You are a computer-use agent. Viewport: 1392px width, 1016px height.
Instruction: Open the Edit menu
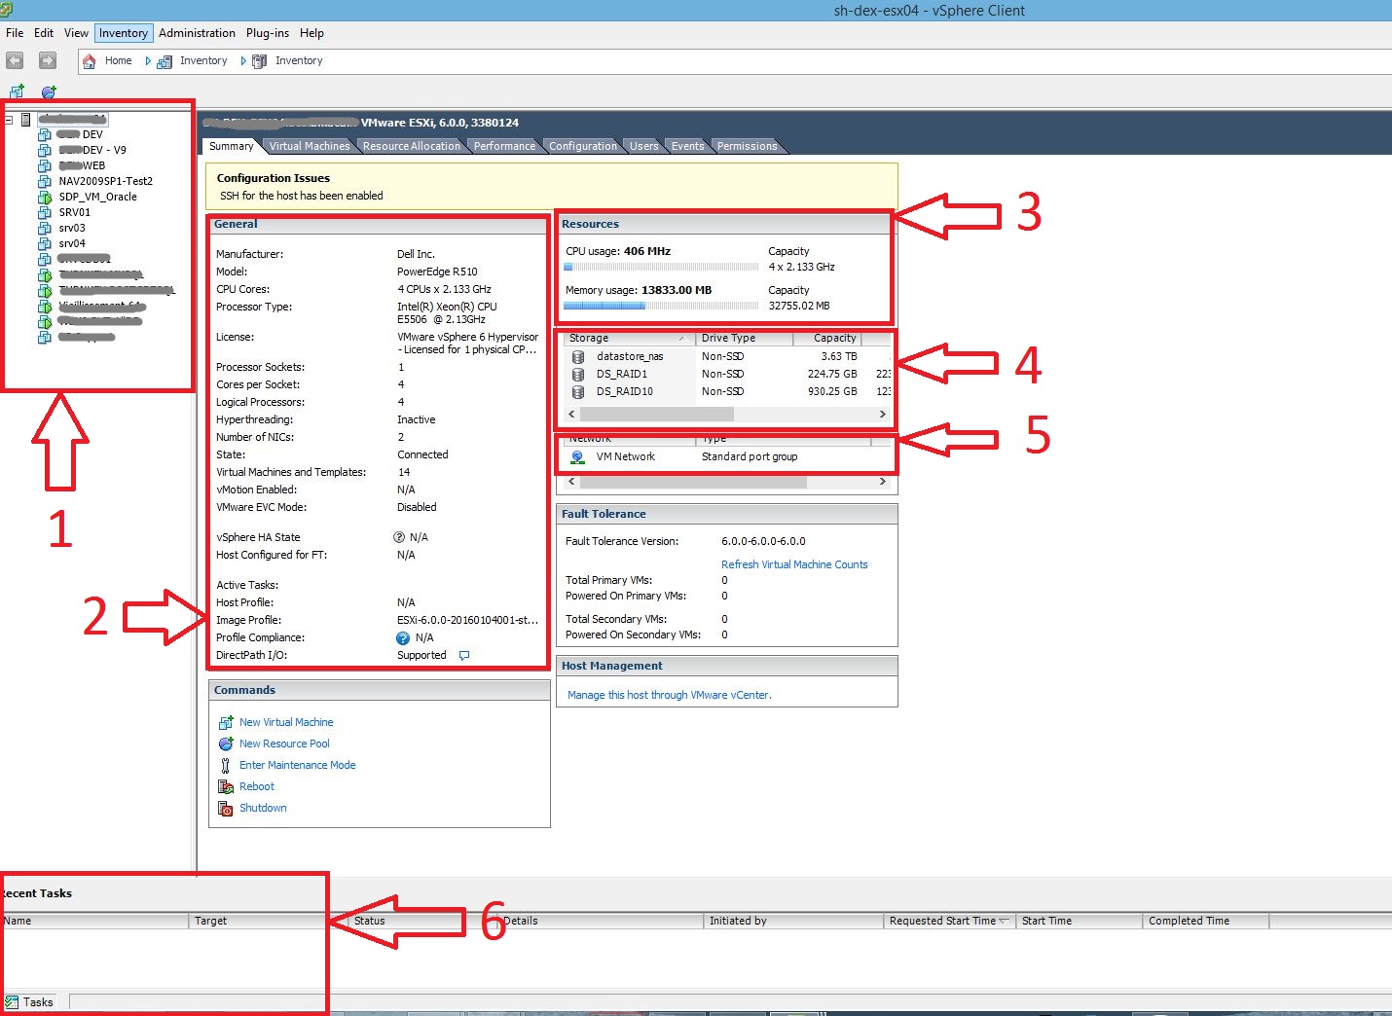point(44,33)
